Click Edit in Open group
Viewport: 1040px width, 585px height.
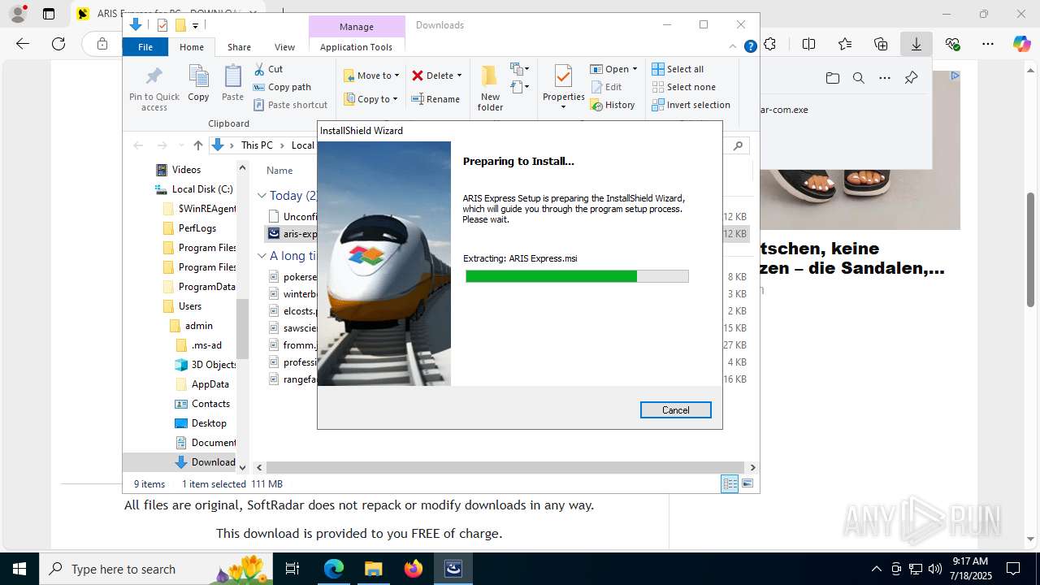tap(607, 87)
